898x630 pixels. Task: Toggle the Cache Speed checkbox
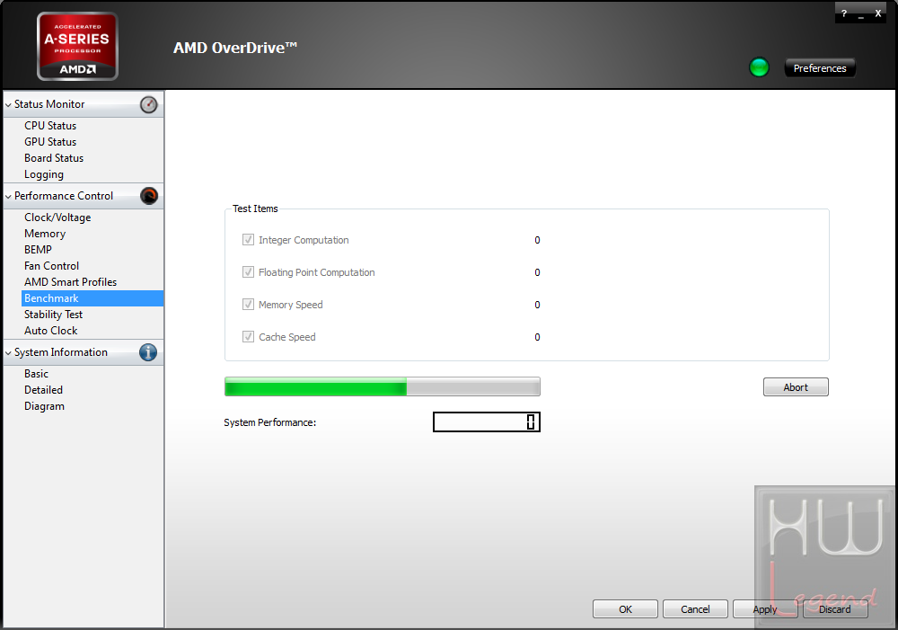[x=248, y=336]
